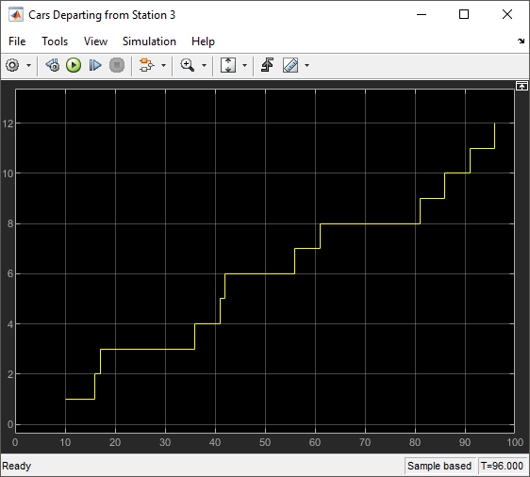Click the yellow signal's long step at value 8

pyautogui.click(x=370, y=223)
